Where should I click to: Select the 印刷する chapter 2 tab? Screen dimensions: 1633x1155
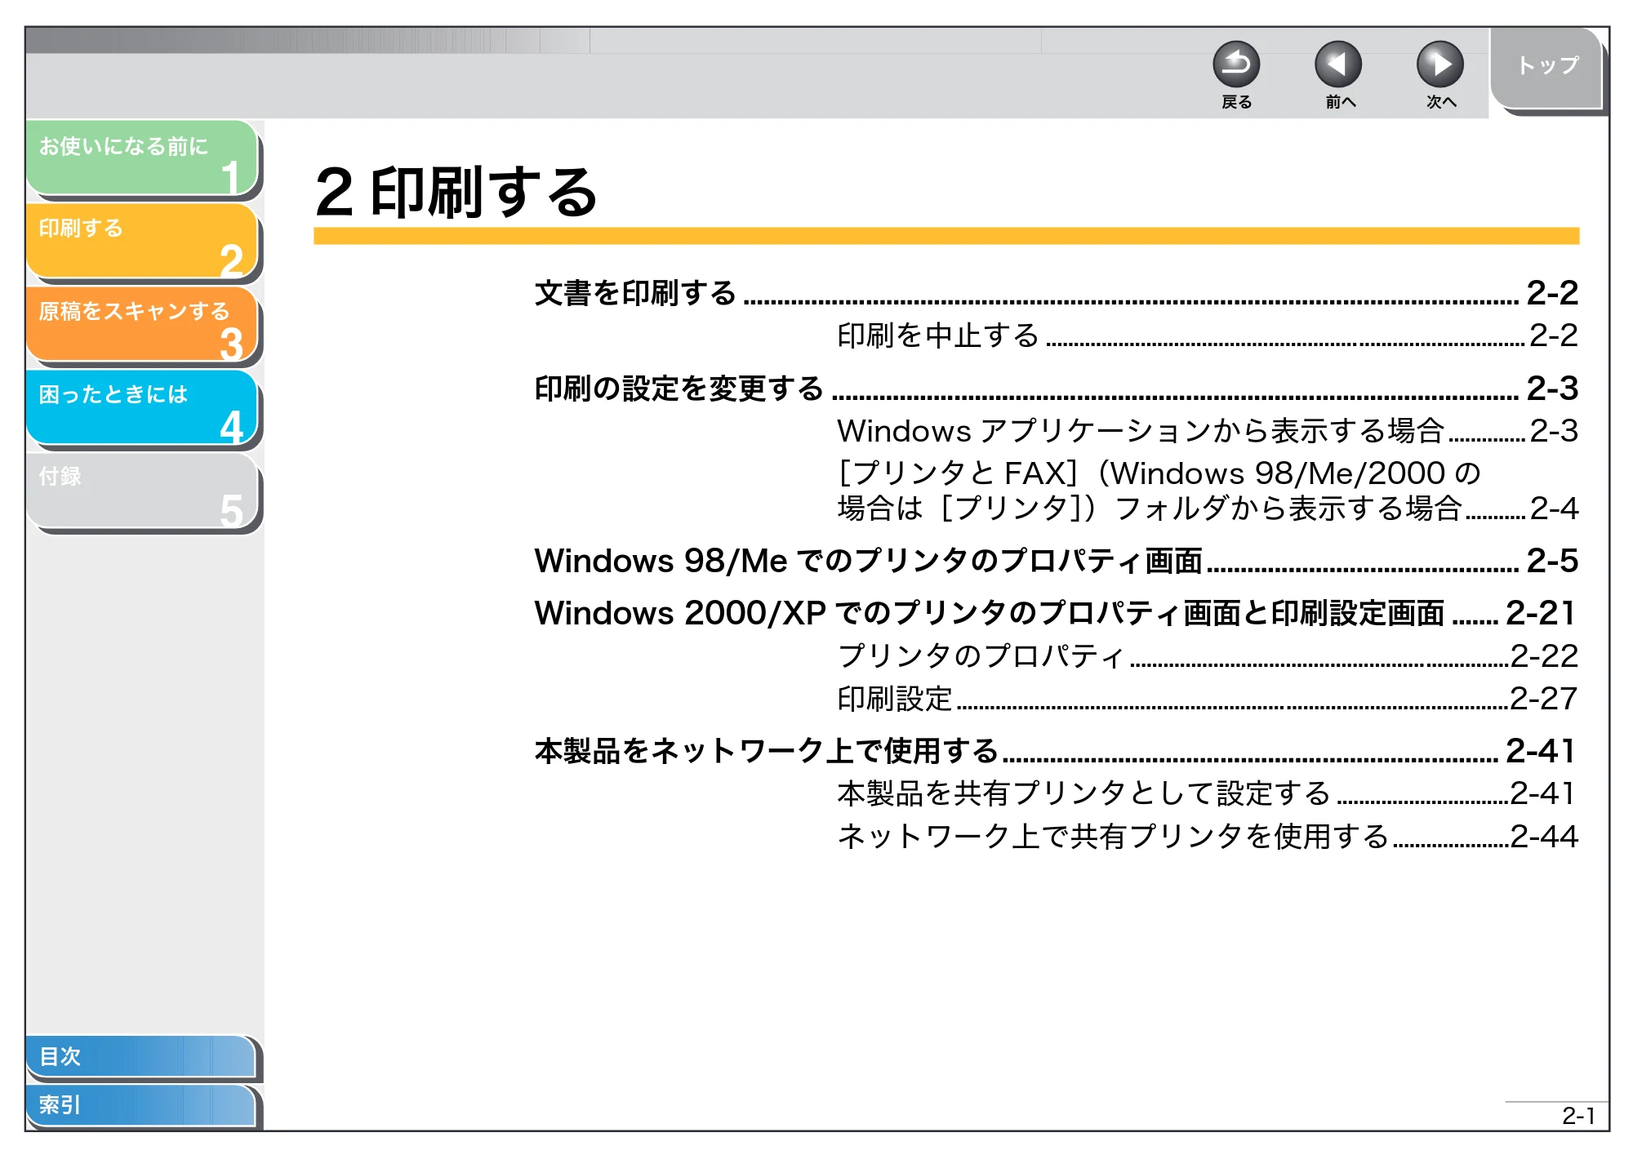point(142,241)
